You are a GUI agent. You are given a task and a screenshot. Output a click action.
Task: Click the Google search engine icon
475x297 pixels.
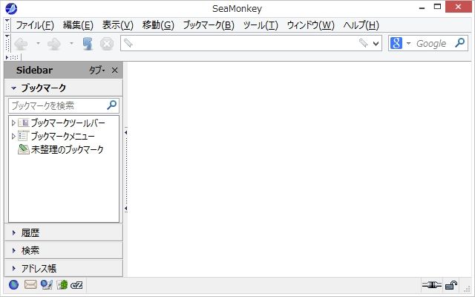coord(396,43)
